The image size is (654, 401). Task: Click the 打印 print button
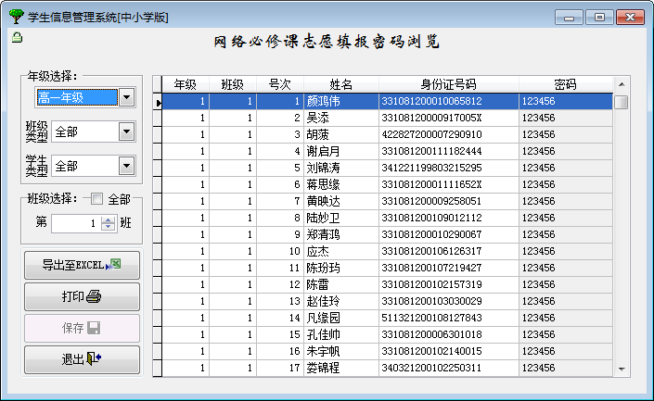click(x=82, y=297)
